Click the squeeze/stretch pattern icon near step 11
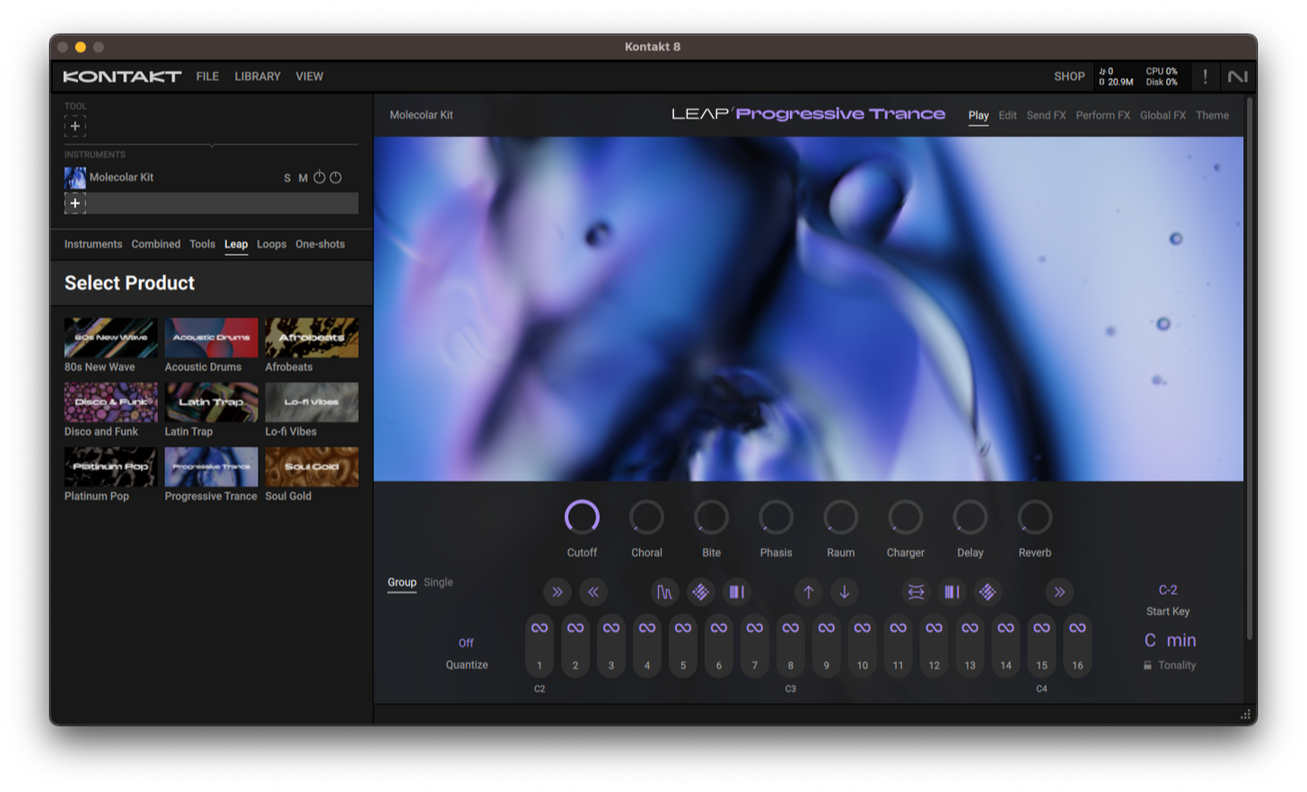Image resolution: width=1307 pixels, height=792 pixels. 916,592
